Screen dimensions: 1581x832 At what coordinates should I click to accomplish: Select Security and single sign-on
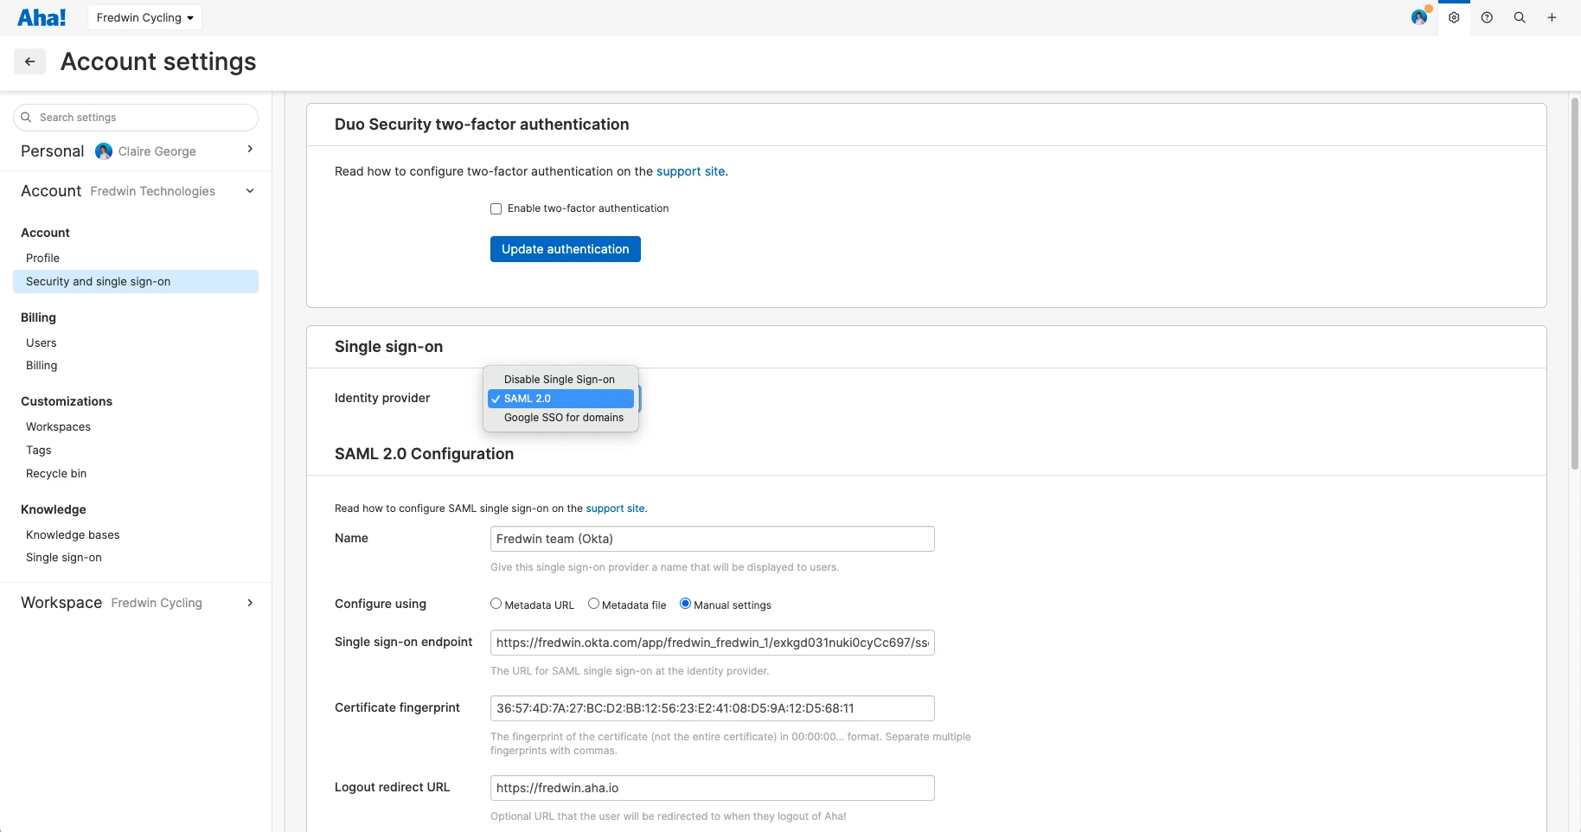click(136, 281)
